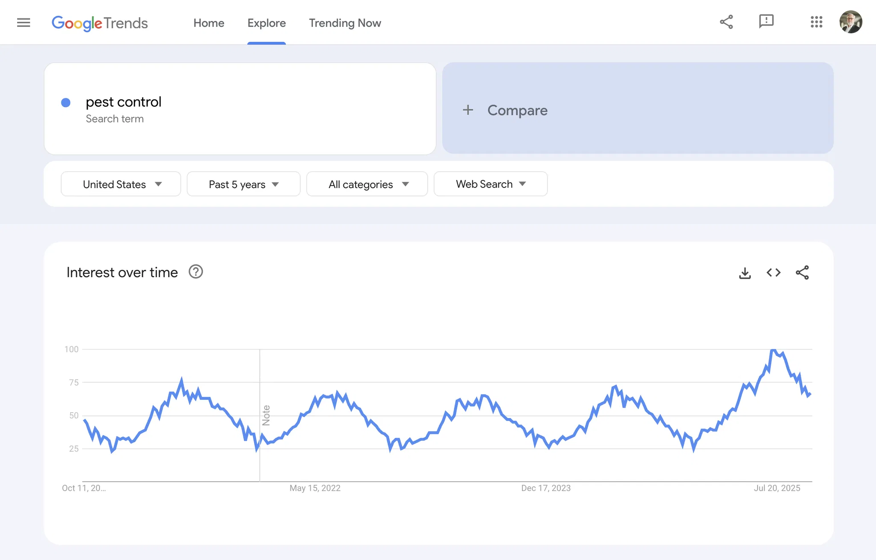Edit the pest control search term
Screen dimensions: 876x560
[x=124, y=102]
